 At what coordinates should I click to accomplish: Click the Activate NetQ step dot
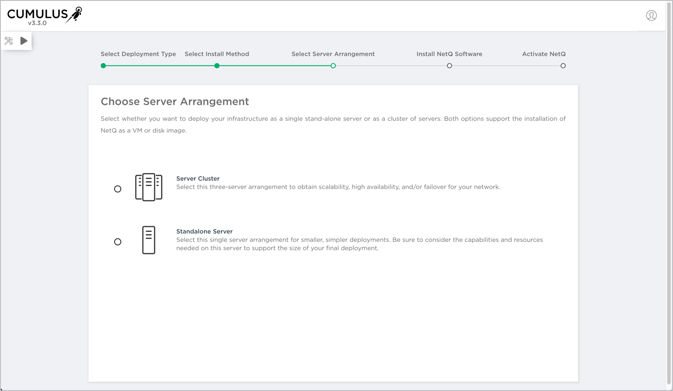[x=563, y=66]
